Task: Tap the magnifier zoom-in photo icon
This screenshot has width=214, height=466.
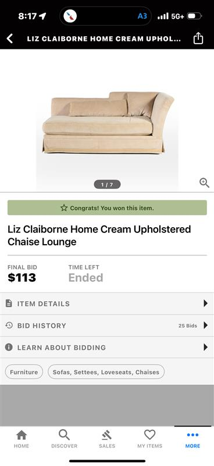Action: click(x=204, y=183)
